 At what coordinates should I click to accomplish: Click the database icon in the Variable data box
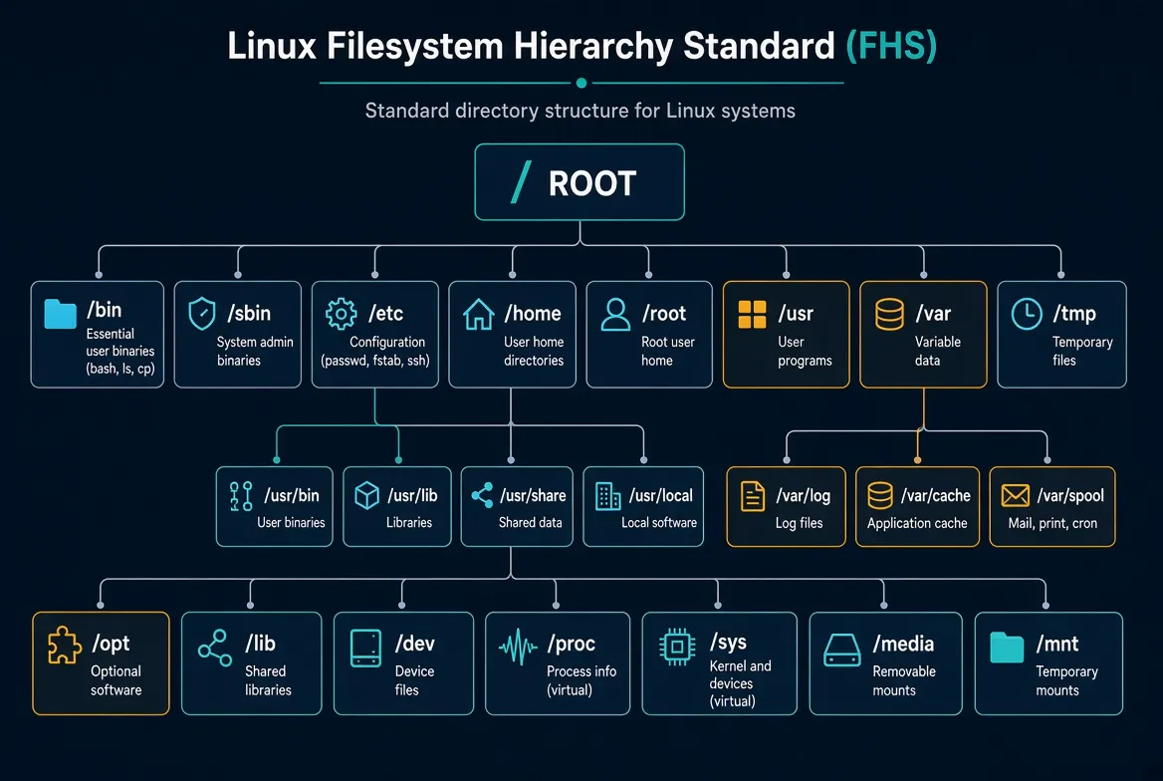tap(889, 314)
